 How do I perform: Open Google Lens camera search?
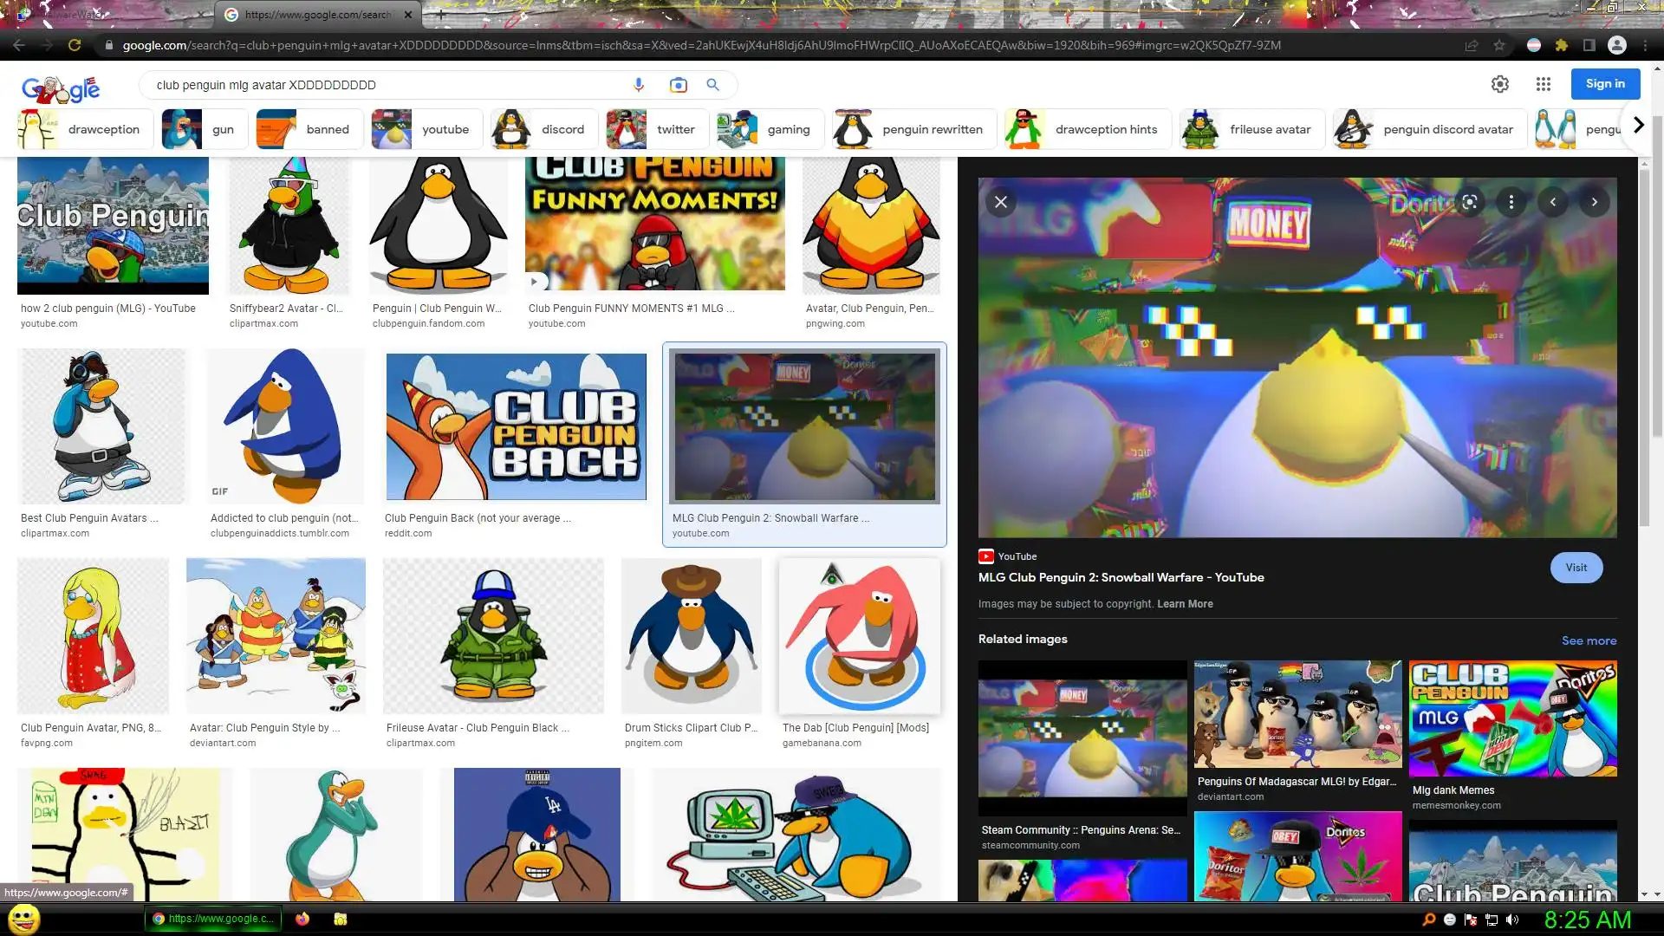pyautogui.click(x=678, y=85)
